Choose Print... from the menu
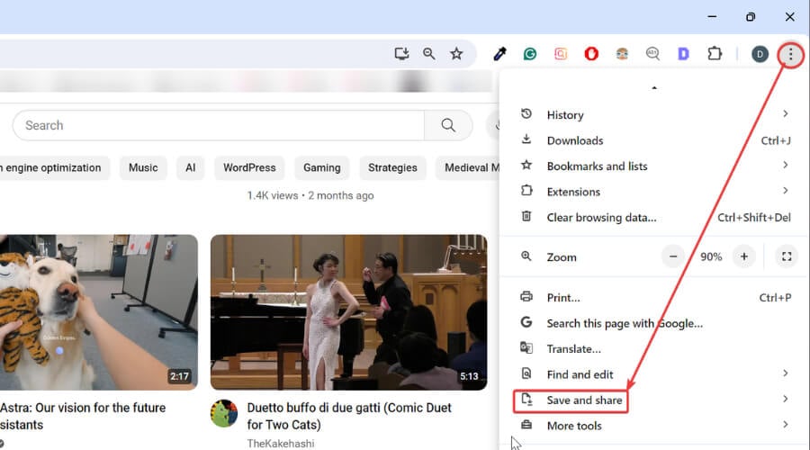The height and width of the screenshot is (450, 810). pos(654,298)
